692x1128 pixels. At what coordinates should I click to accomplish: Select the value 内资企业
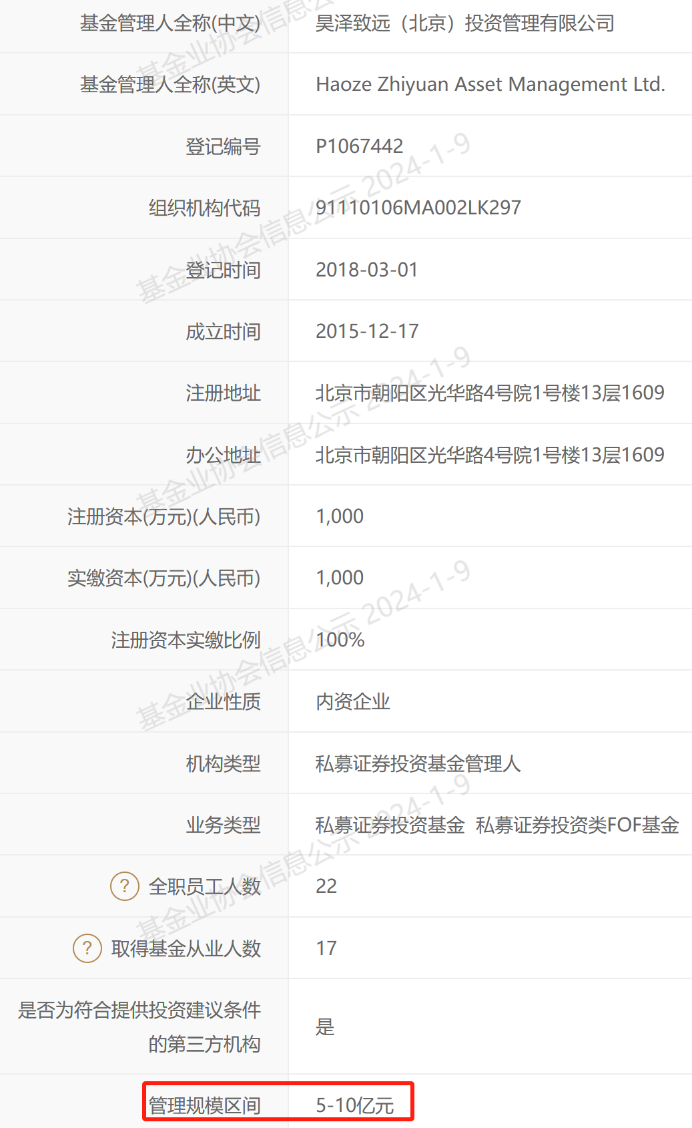coord(353,702)
